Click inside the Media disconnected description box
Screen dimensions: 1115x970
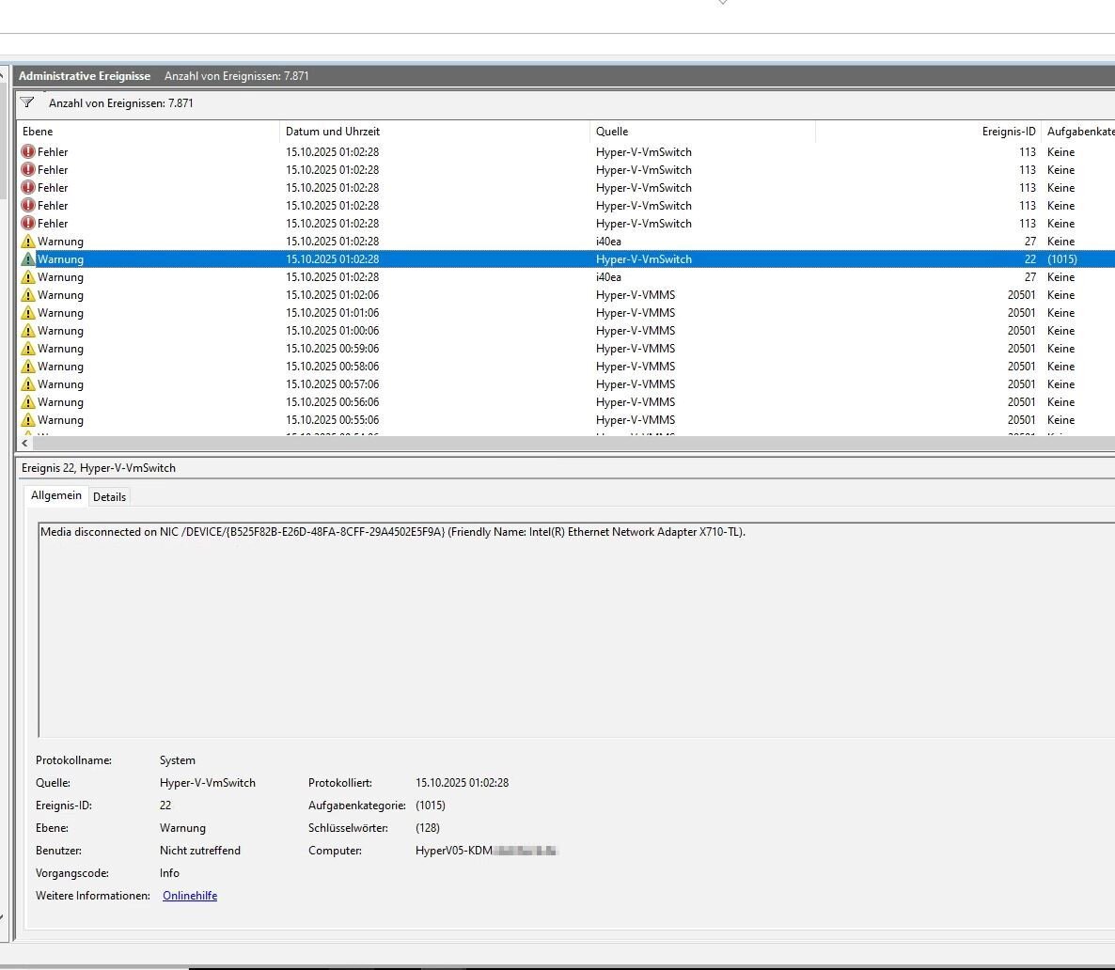click(564, 630)
